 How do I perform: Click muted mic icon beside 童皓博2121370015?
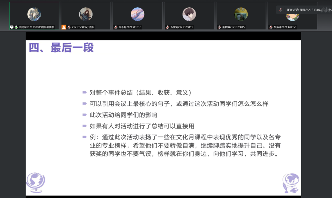coord(219,27)
